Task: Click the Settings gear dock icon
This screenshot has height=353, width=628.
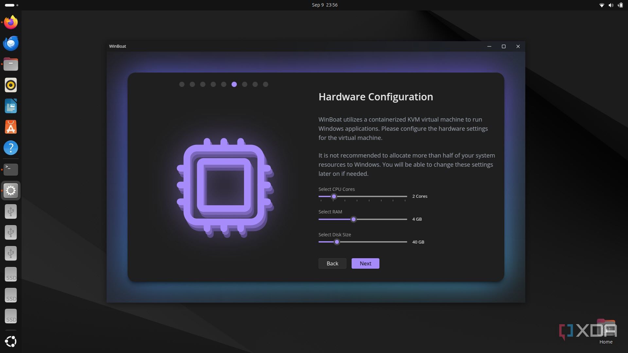Action: [x=11, y=191]
